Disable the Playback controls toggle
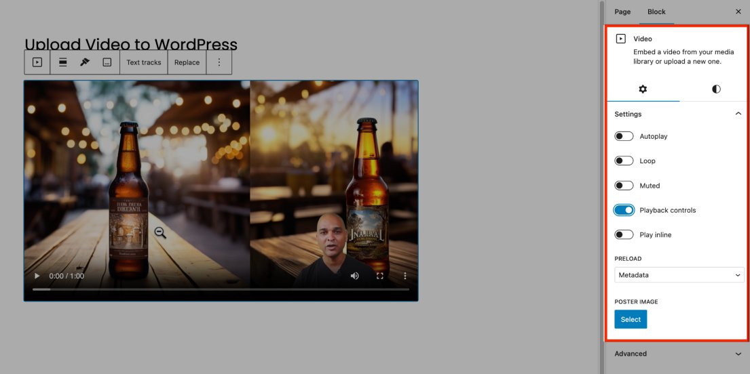This screenshot has width=750, height=374. (624, 210)
